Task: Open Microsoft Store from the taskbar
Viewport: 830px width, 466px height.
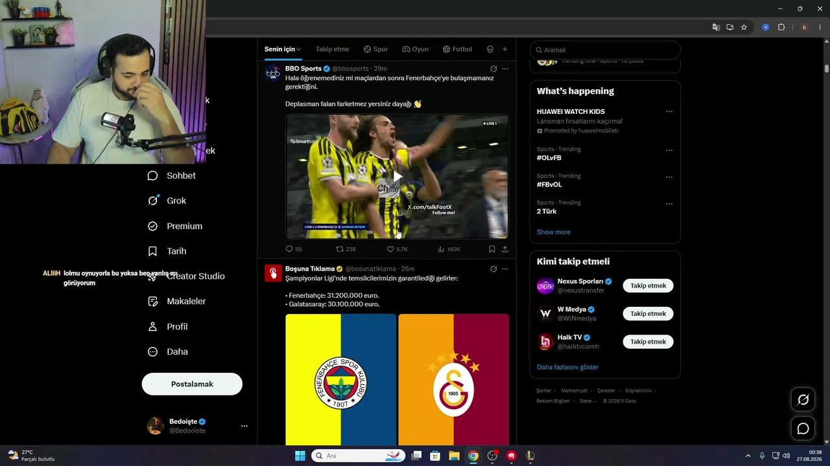Action: (x=435, y=456)
